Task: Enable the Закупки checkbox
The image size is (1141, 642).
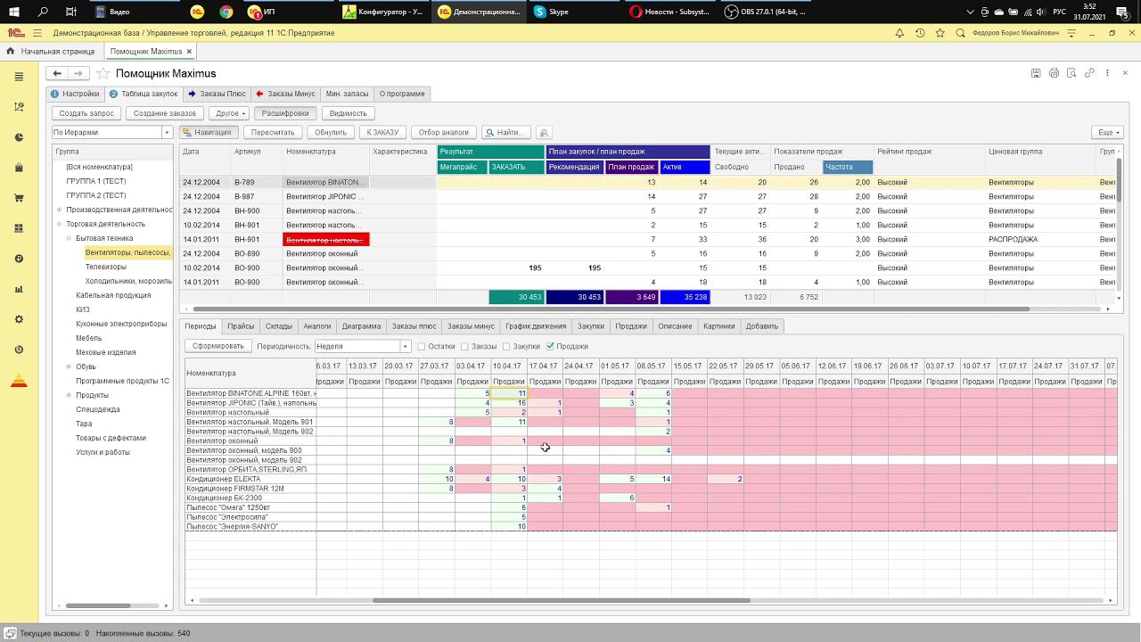Action: pyautogui.click(x=506, y=347)
